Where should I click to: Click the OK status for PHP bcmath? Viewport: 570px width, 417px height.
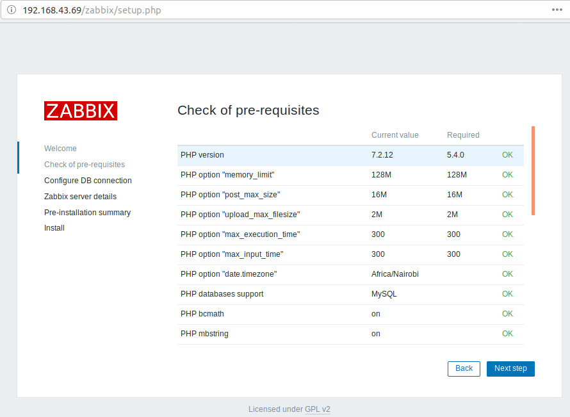point(507,314)
